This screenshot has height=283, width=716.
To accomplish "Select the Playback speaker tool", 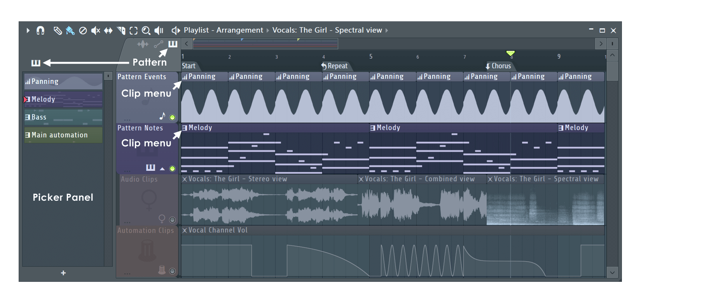I will pyautogui.click(x=159, y=30).
